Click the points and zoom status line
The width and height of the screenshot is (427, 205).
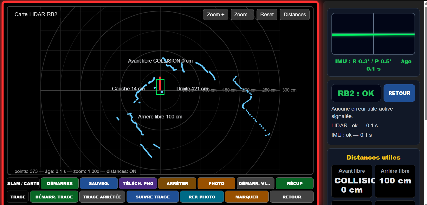coord(75,171)
